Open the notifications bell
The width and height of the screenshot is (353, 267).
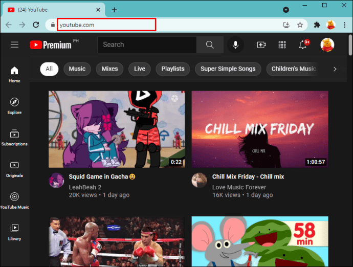pyautogui.click(x=303, y=44)
